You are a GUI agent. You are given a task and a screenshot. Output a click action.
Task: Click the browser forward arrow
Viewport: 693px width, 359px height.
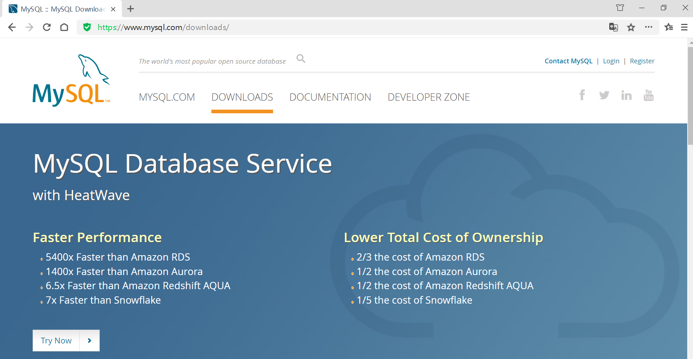click(x=29, y=27)
